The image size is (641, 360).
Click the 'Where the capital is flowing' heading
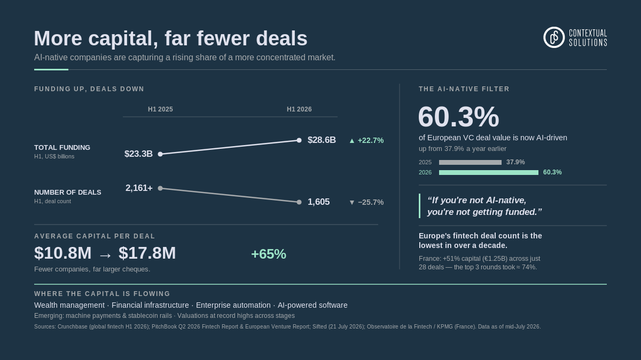[x=102, y=294]
